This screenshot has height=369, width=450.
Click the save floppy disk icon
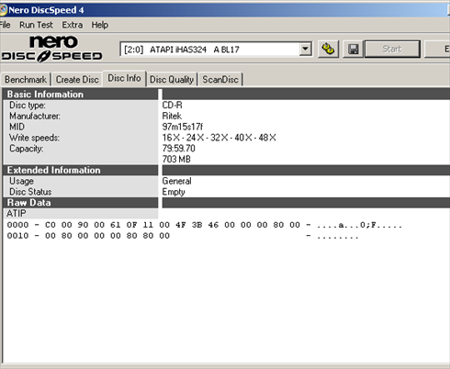354,49
